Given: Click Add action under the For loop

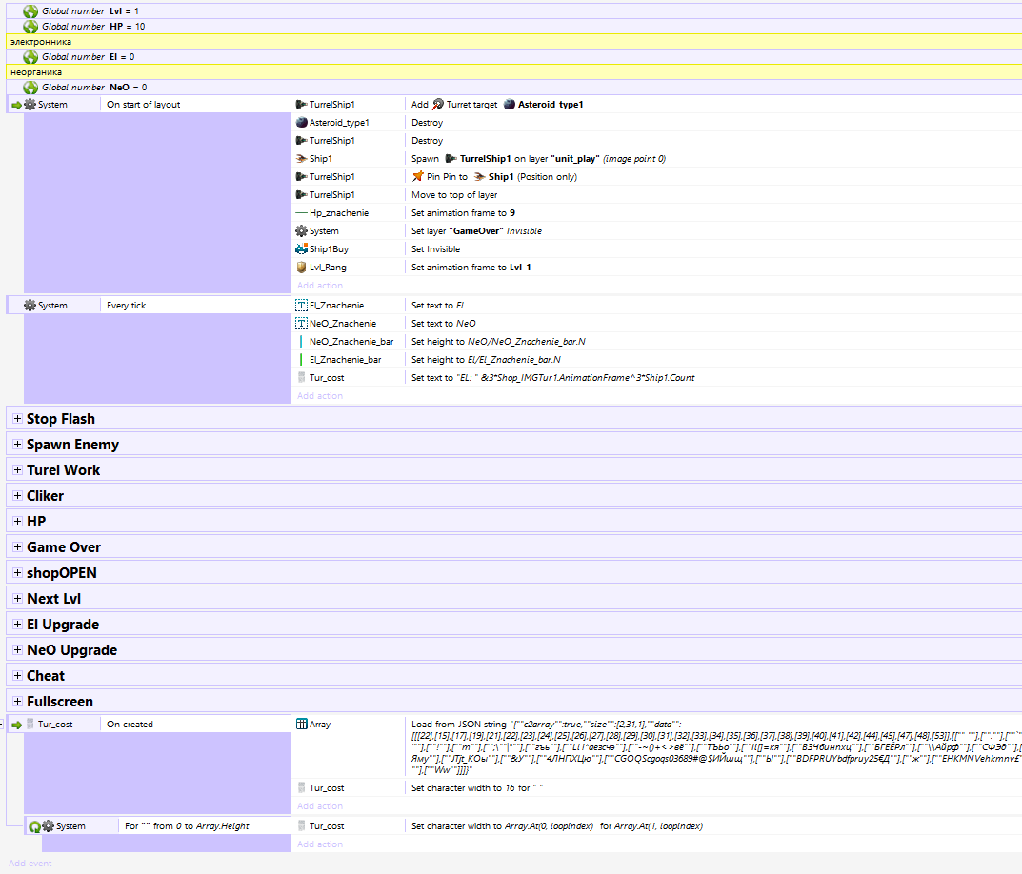Looking at the screenshot, I should coord(320,844).
